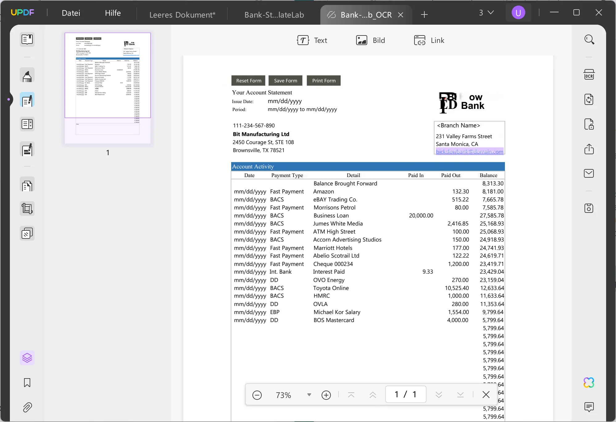
Task: Click the zoom increase stepper button
Action: point(326,395)
